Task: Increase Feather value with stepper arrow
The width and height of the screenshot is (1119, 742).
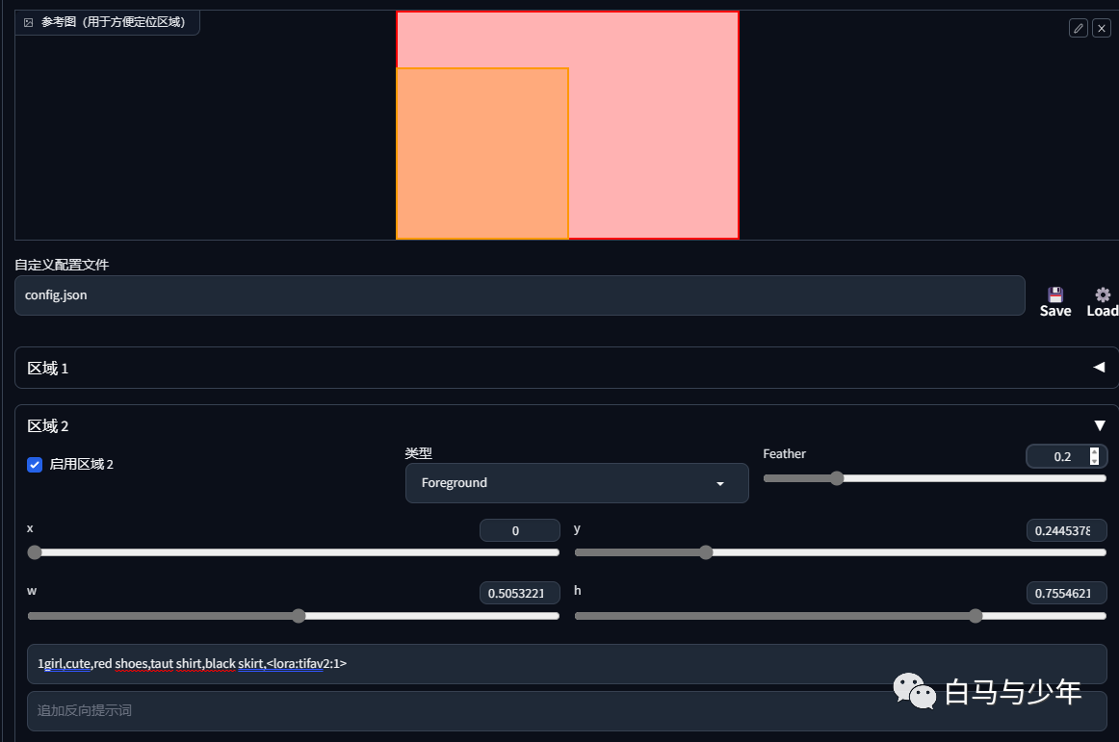Action: point(1095,451)
